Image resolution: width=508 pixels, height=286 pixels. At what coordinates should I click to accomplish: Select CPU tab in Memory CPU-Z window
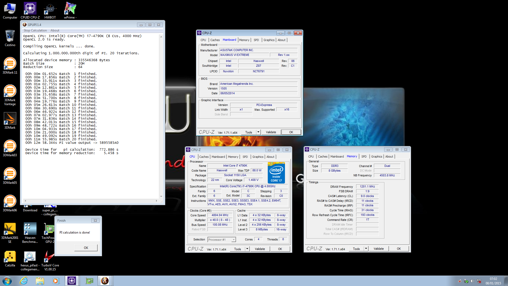[311, 157]
